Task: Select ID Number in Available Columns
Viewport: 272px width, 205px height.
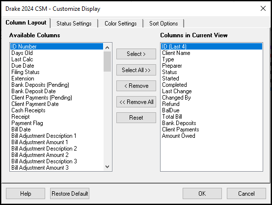Action: 56,47
